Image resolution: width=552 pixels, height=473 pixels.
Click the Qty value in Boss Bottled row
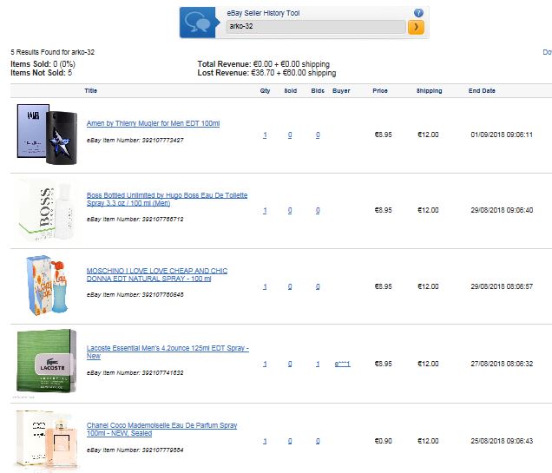[265, 210]
